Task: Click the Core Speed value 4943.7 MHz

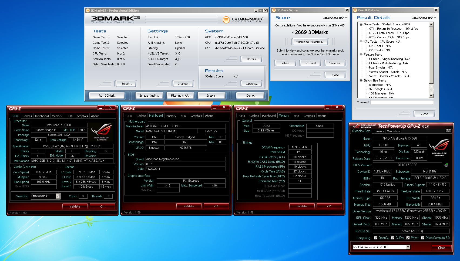Action: pos(43,172)
